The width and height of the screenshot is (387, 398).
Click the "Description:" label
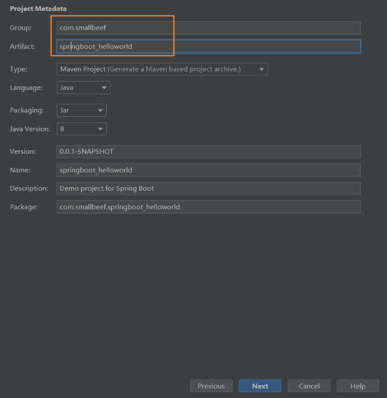(29, 188)
